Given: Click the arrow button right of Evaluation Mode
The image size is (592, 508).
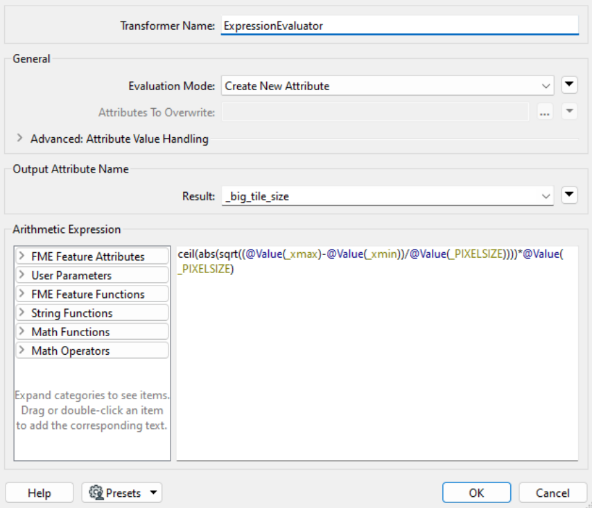Looking at the screenshot, I should (569, 85).
